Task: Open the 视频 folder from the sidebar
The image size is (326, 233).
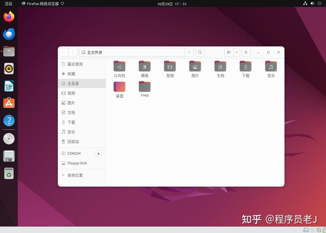Action: [71, 93]
